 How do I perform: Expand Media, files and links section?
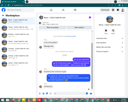pos(110,47)
